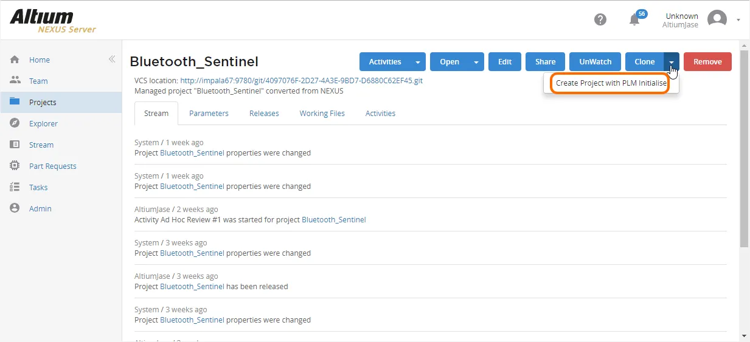750x342 pixels.
Task: Open the VCS location git link
Action: [x=301, y=80]
